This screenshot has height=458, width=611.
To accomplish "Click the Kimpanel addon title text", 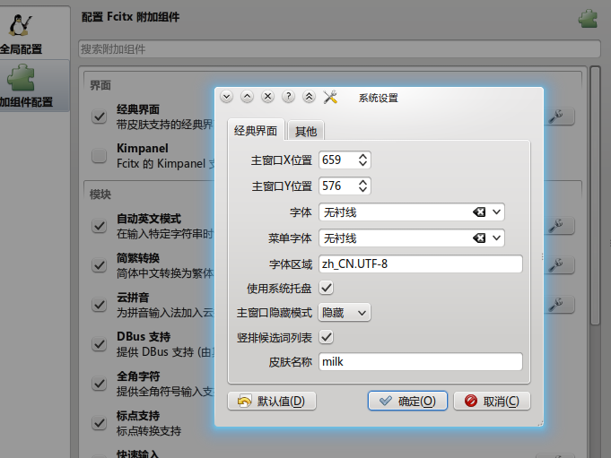I will [x=143, y=148].
